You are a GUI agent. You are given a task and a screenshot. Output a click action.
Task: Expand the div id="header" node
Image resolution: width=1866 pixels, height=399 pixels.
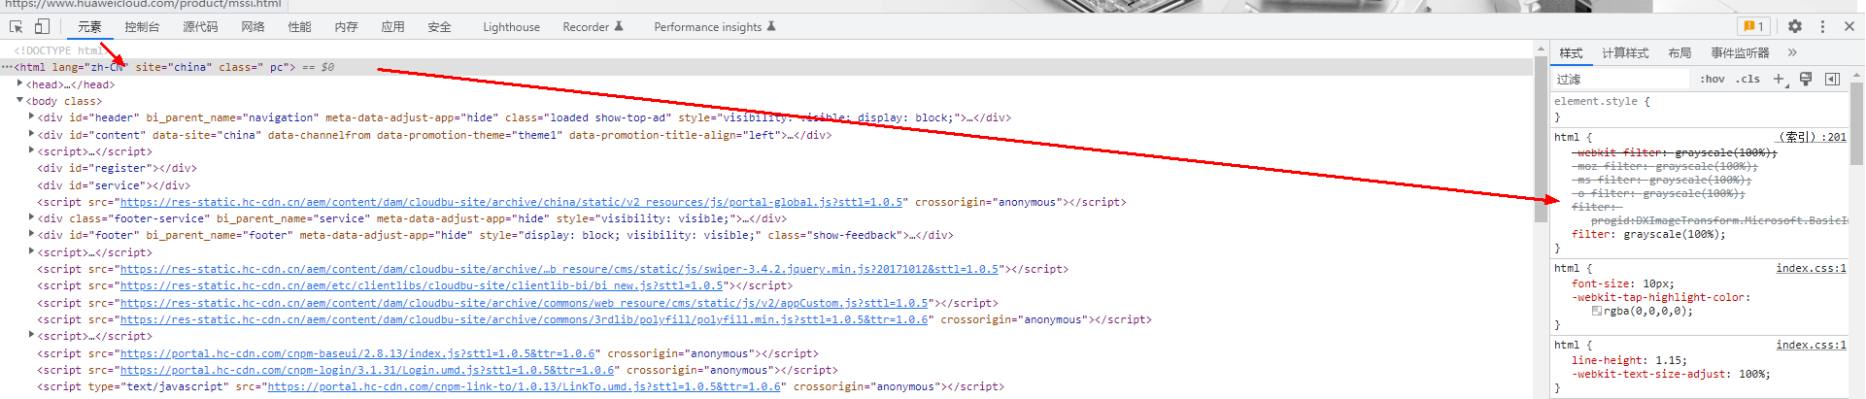[31, 116]
